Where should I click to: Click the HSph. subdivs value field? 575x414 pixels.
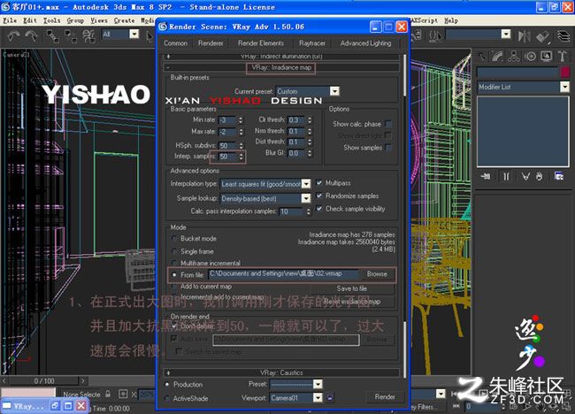[227, 146]
